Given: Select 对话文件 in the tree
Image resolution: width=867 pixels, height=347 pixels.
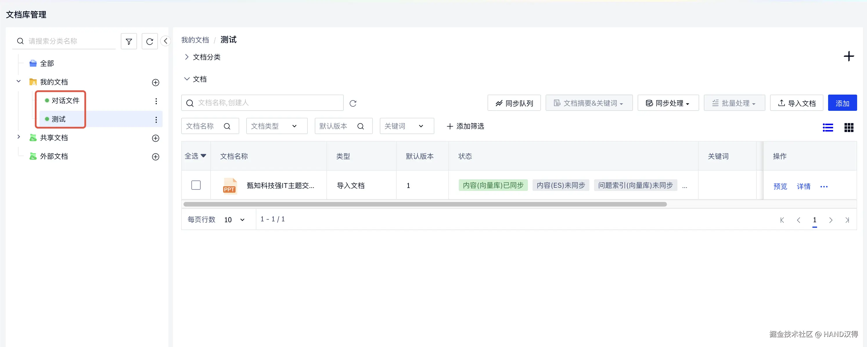Looking at the screenshot, I should [65, 101].
